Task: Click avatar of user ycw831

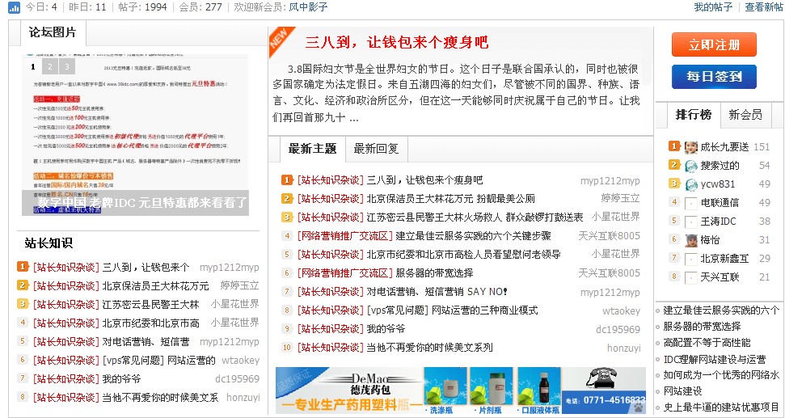Action: pos(691,184)
